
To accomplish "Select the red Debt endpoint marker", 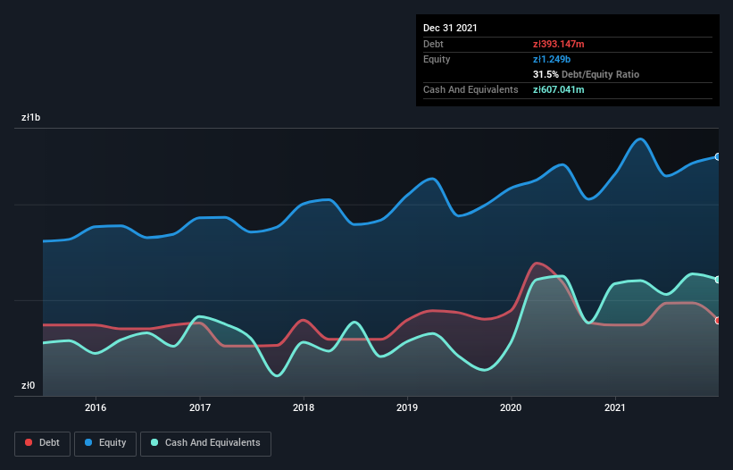I will (718, 321).
